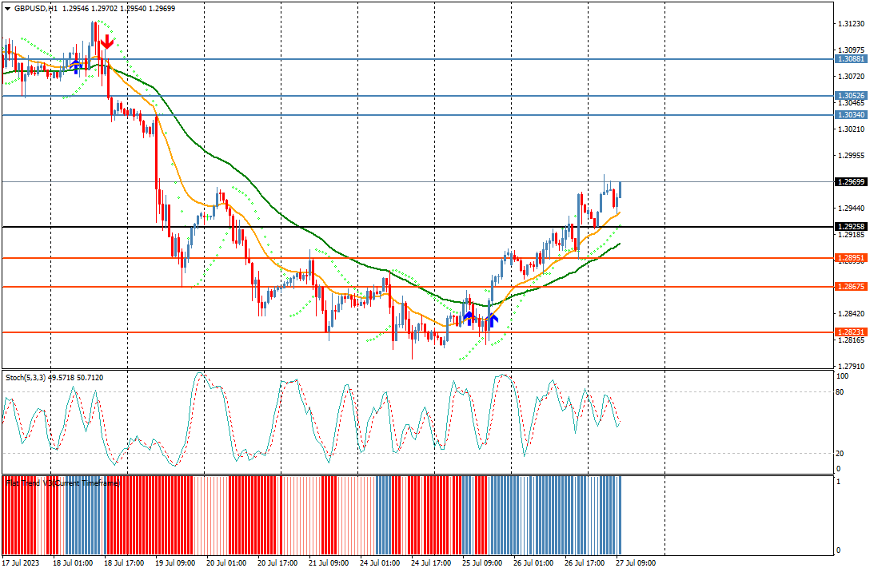This screenshot has height=572, width=870.
Task: Click the 18 Jul 17:00 time label
Action: (x=124, y=563)
